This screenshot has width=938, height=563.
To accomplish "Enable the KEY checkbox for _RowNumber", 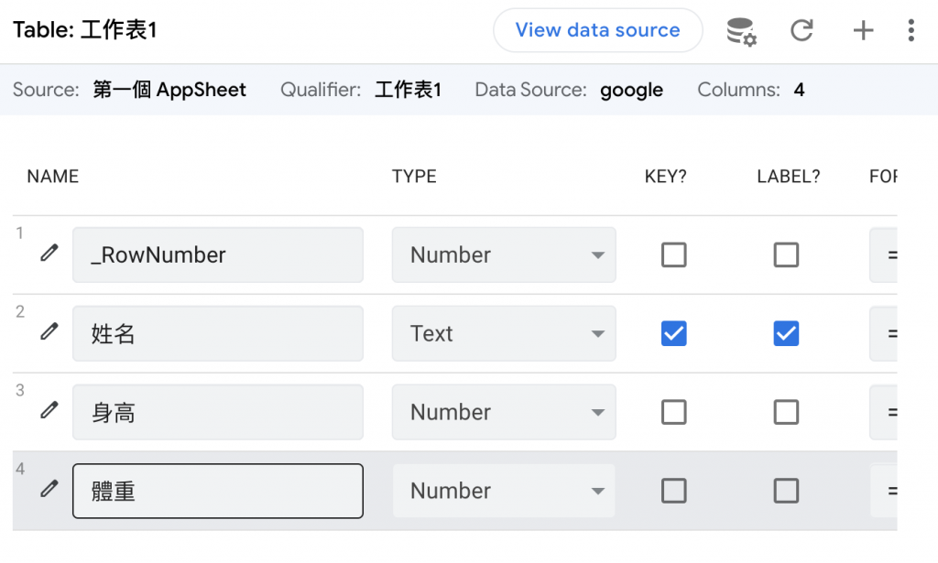I will tap(673, 255).
